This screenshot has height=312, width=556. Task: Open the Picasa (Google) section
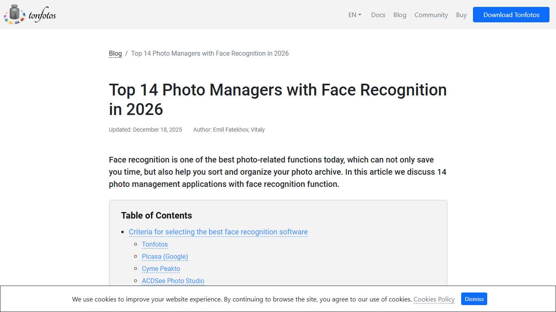(165, 256)
